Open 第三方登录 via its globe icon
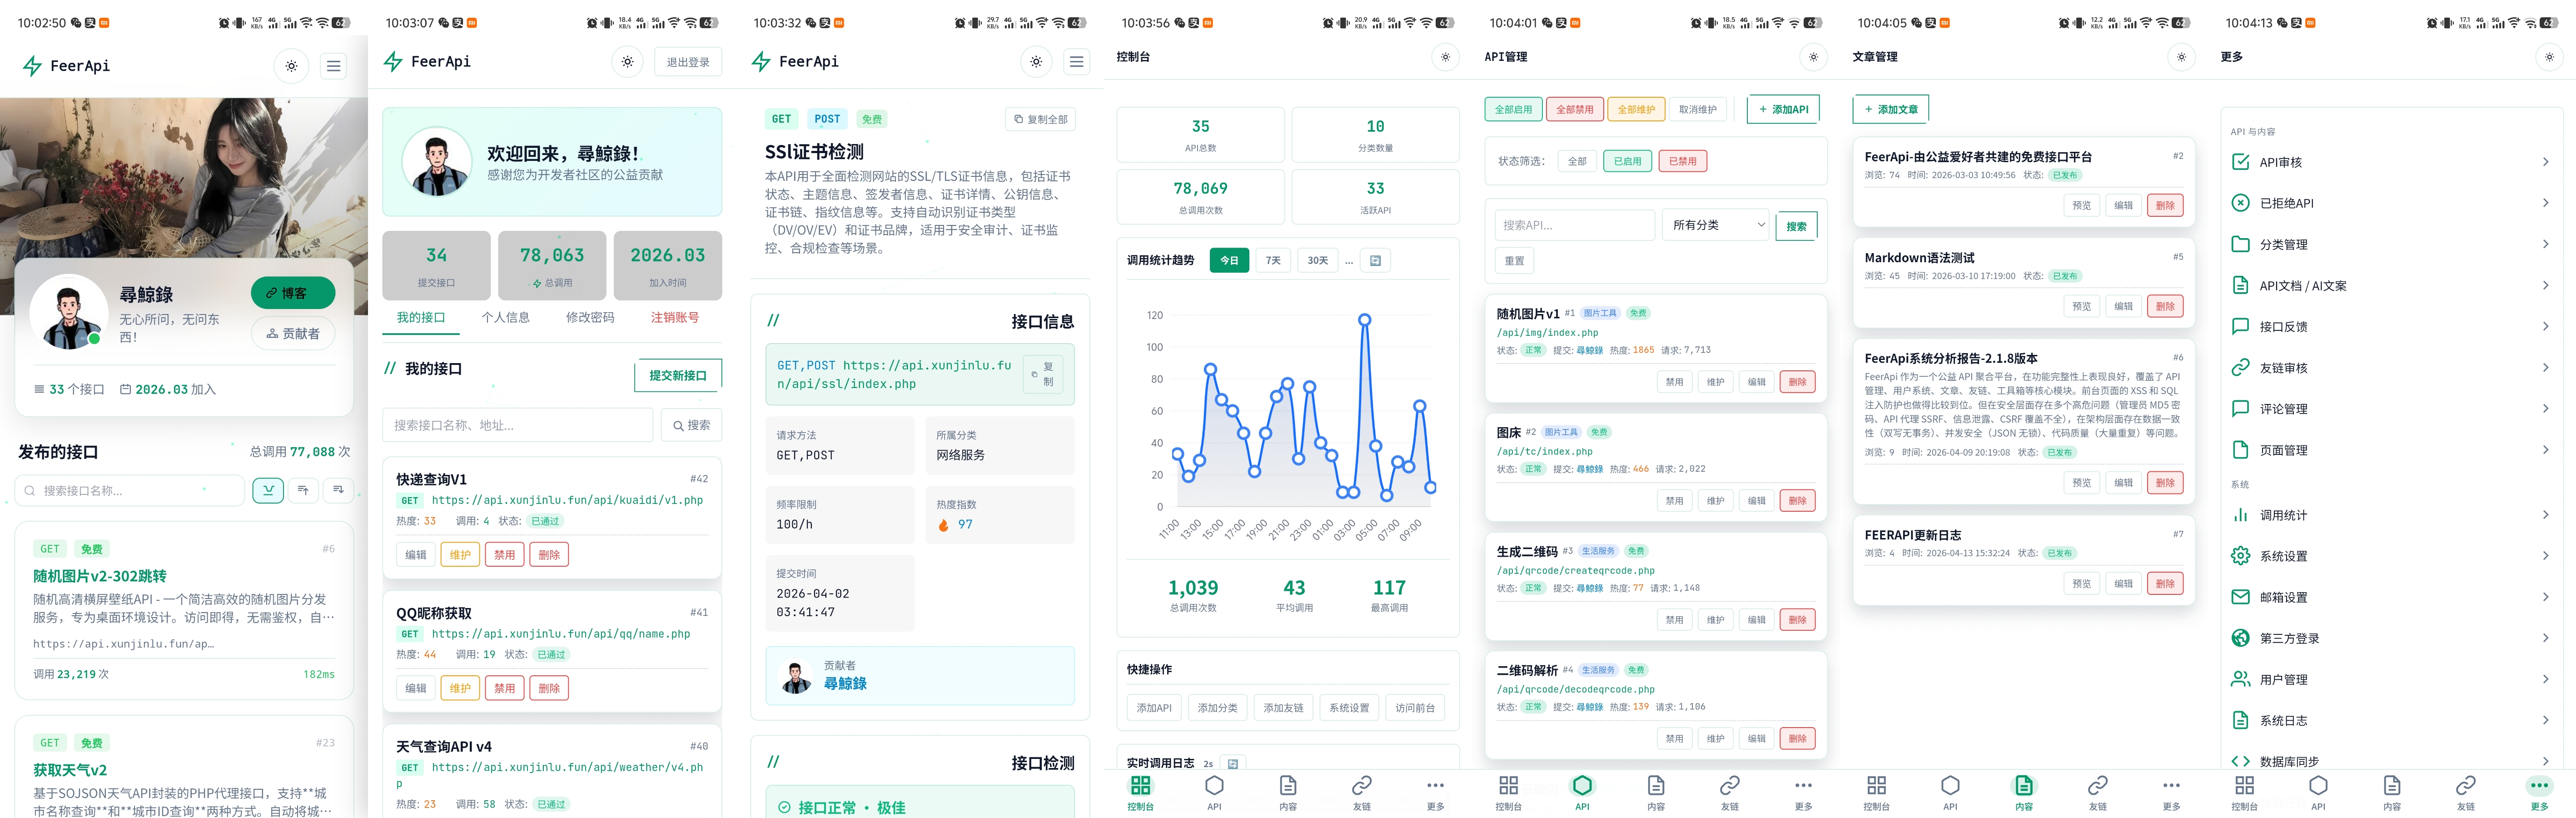 coord(2241,638)
